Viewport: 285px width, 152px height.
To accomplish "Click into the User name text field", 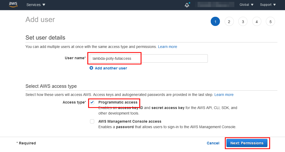I will point(149,58).
